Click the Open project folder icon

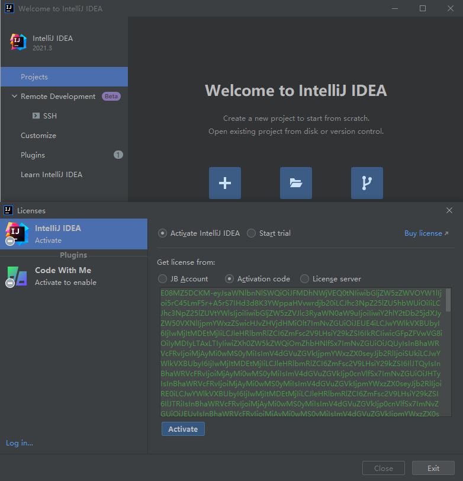pos(296,183)
